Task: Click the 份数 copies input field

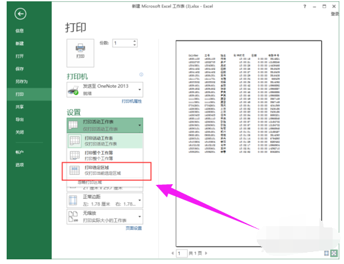Action: [x=122, y=43]
